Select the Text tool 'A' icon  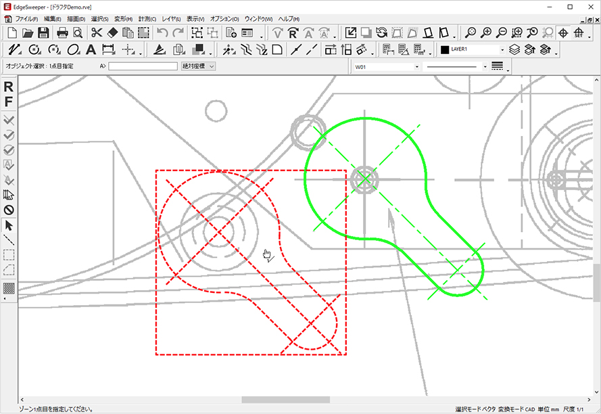91,49
